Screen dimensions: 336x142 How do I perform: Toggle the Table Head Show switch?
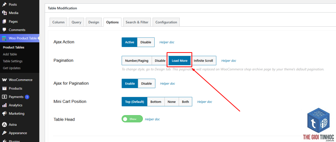pos(132,119)
